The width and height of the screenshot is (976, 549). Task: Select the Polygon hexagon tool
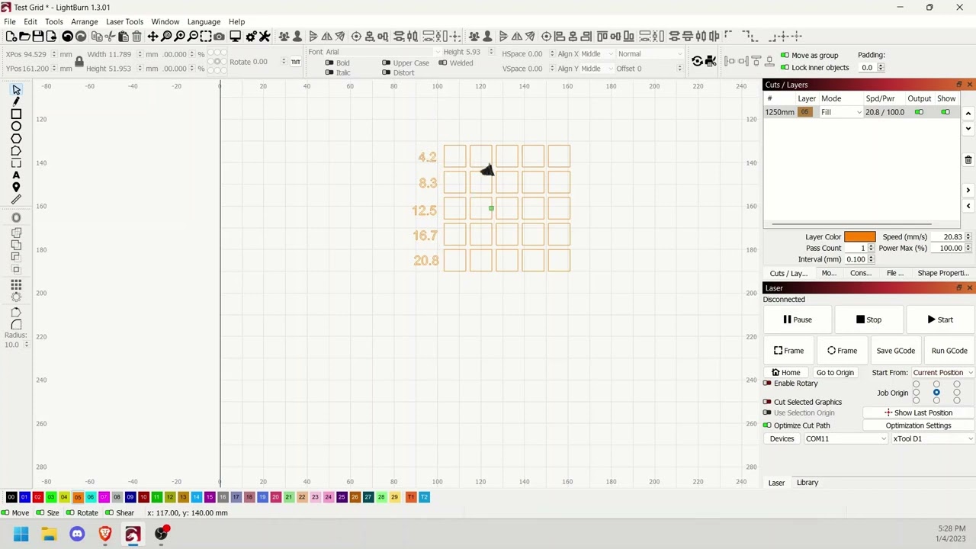click(16, 138)
